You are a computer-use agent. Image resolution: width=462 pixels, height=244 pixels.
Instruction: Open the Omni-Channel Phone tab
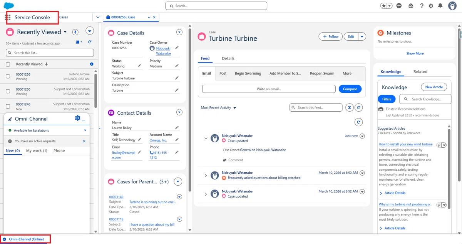[59, 151]
